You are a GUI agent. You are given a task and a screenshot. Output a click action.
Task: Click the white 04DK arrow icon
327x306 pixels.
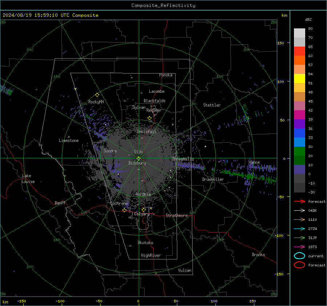(x=299, y=210)
